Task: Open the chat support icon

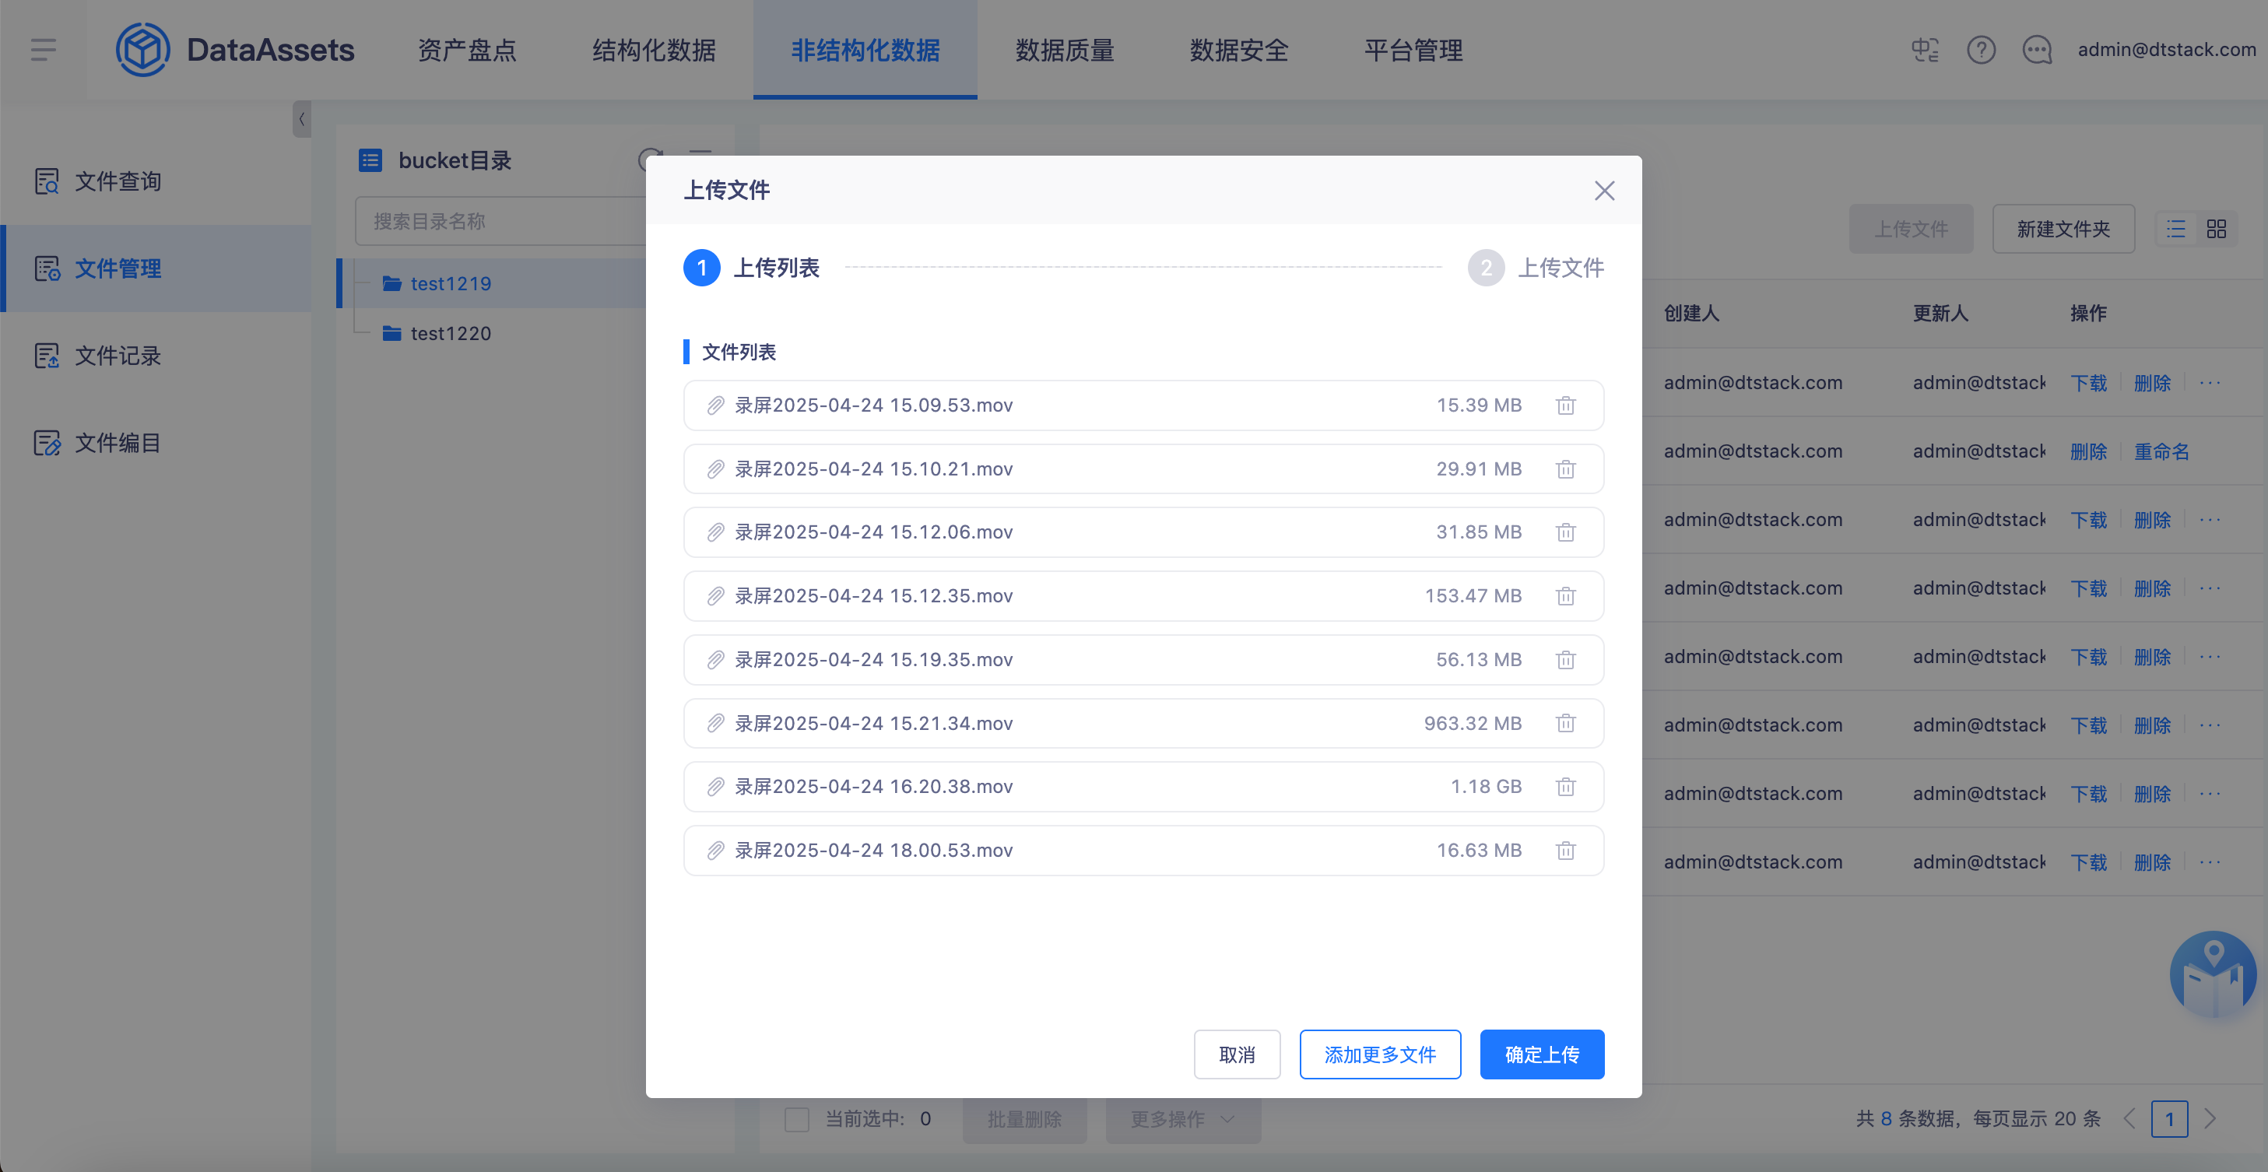Action: [x=2036, y=50]
